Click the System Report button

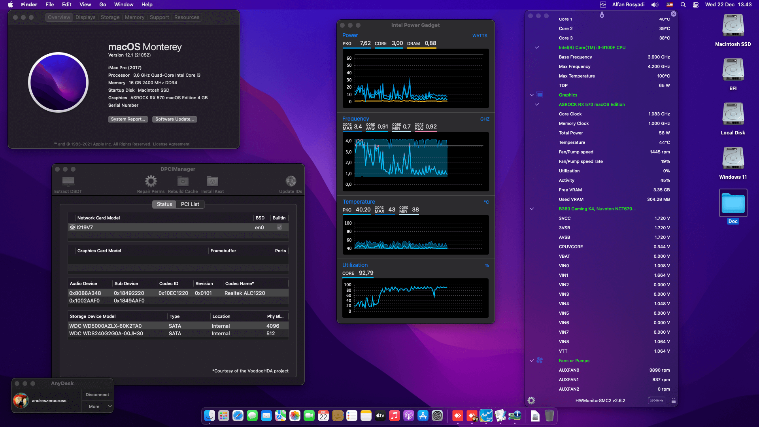tap(128, 119)
